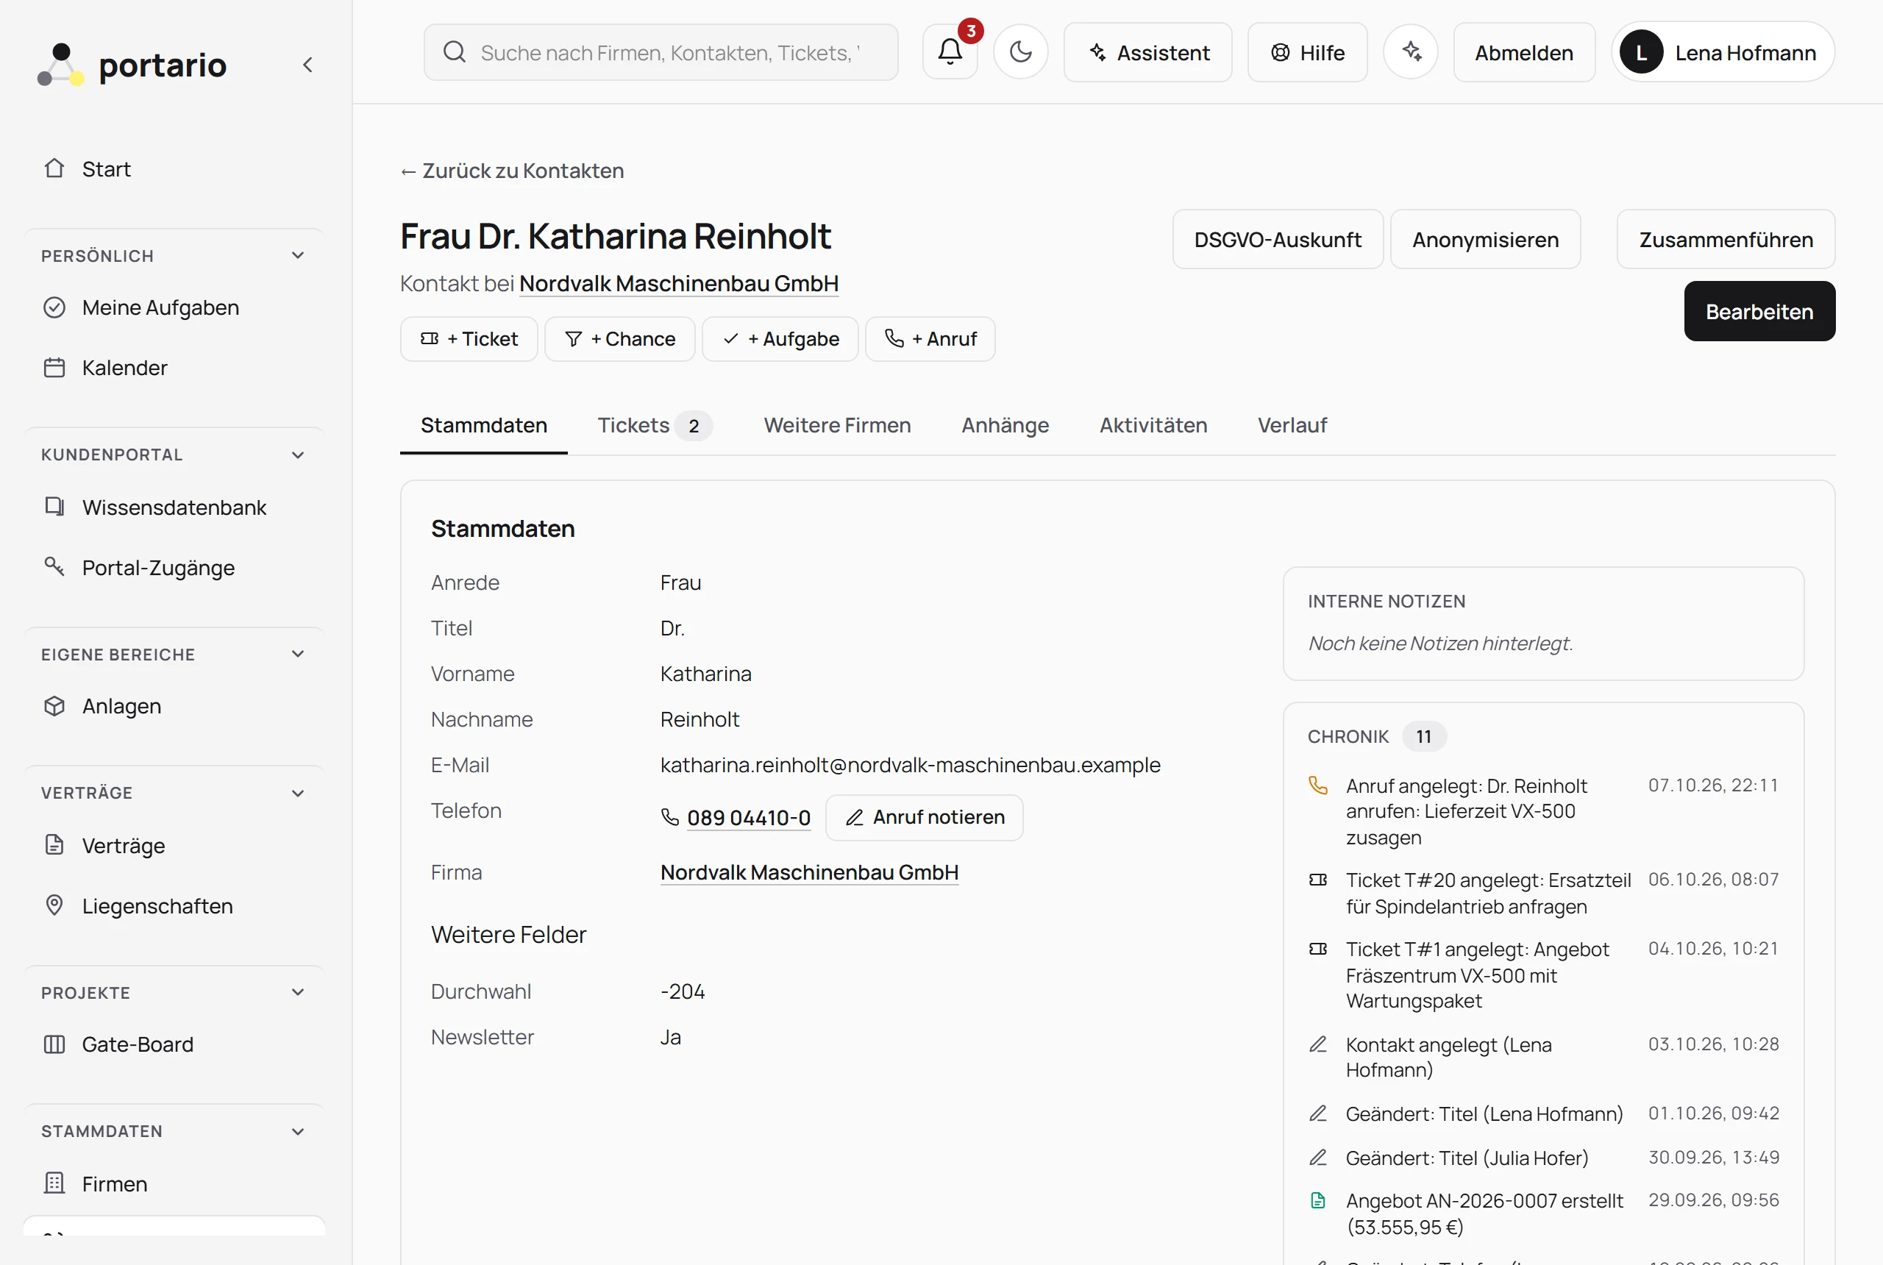
Task: Click phone number 089 04410-0
Action: coord(749,817)
